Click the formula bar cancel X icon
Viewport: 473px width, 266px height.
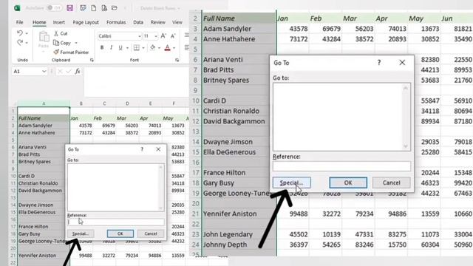[x=60, y=71]
